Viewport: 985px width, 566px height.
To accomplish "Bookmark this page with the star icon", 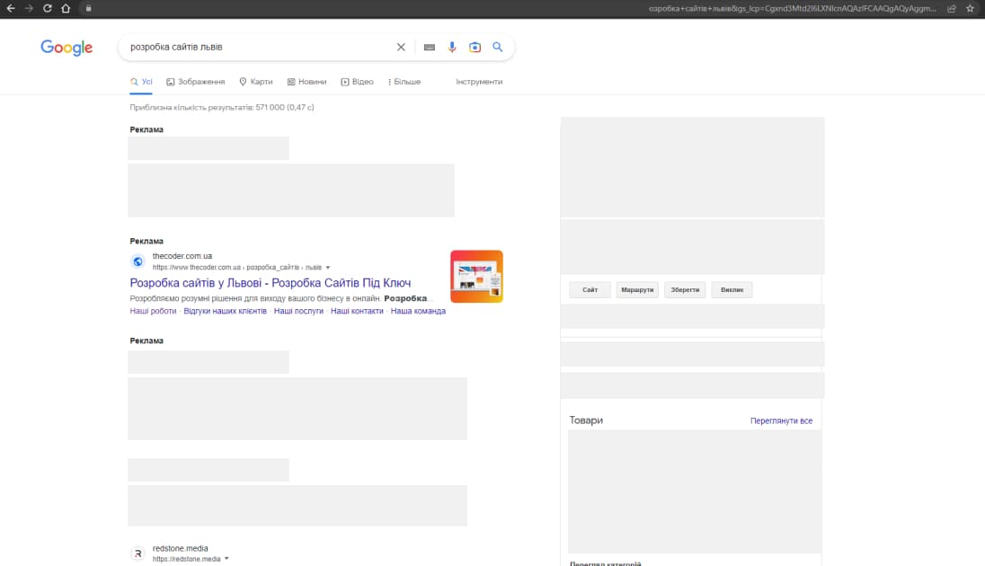I will [x=970, y=8].
